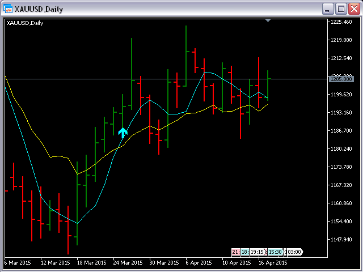363x272 pixels.
Task: Click the 12 Mar 2015 date label
Action: (56, 263)
